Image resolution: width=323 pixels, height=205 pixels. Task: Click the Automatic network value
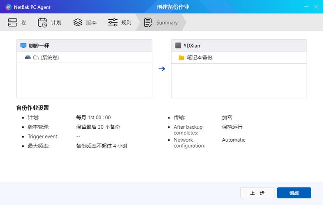coord(234,140)
